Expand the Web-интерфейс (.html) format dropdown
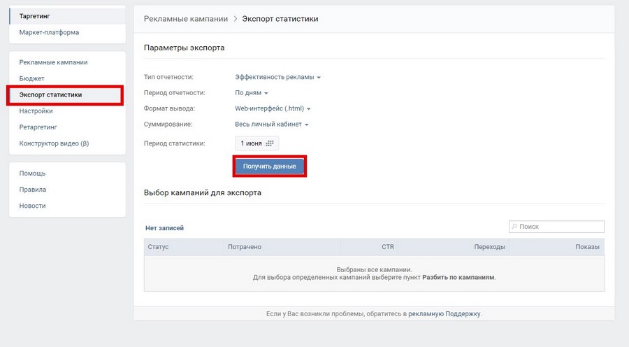 pyautogui.click(x=273, y=108)
